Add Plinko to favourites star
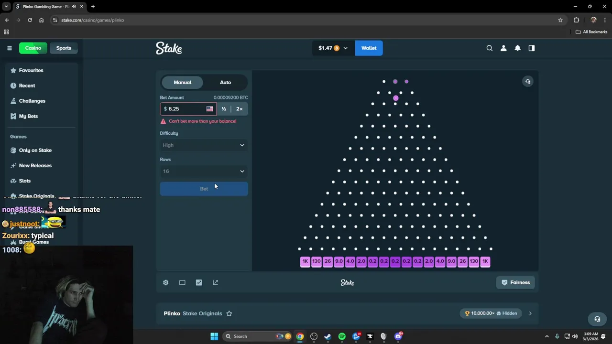Viewport: 612px width, 344px height. point(229,313)
